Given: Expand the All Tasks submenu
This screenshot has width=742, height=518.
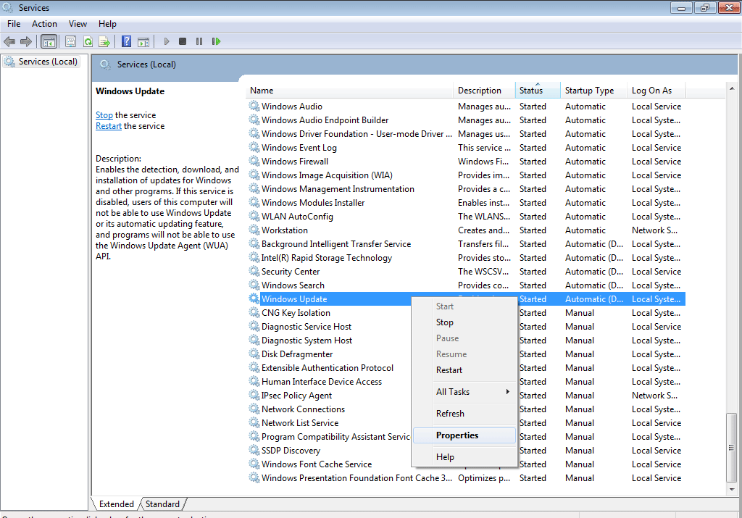Looking at the screenshot, I should [464, 392].
